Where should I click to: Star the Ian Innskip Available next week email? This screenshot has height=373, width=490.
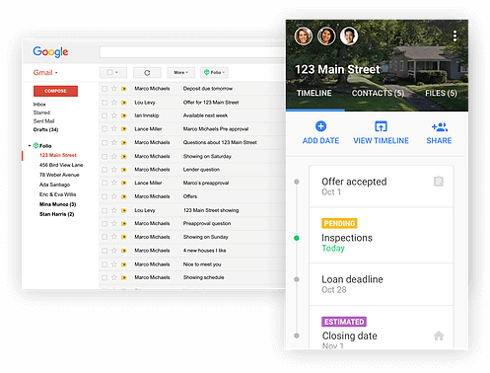114,115
